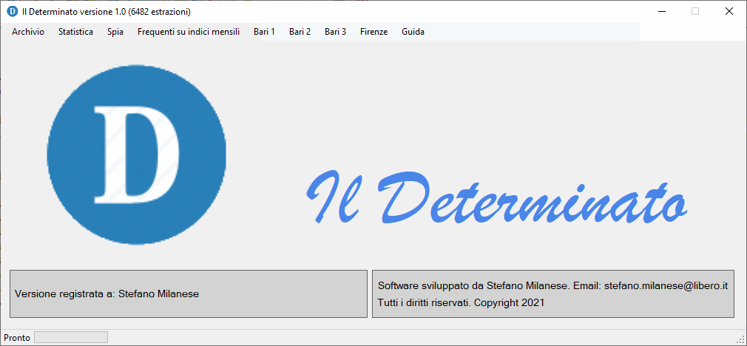Click the resize grip in status bar corner
This screenshot has width=747, height=346.
point(741,340)
